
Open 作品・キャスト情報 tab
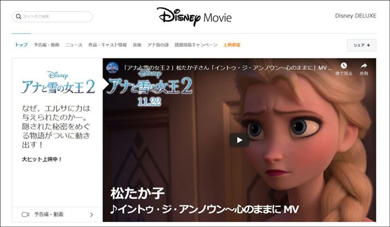(107, 45)
